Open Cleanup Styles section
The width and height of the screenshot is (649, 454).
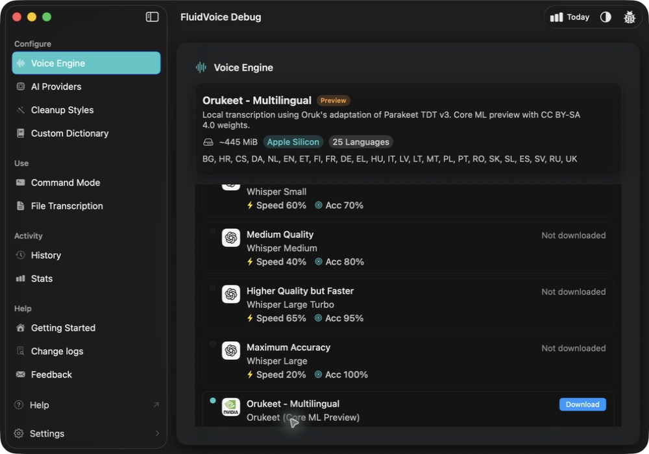tap(86, 110)
